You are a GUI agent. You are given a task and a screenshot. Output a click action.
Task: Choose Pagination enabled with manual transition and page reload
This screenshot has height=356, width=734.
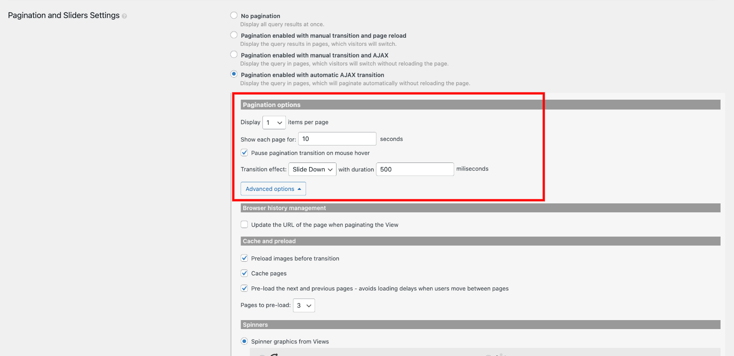click(234, 35)
